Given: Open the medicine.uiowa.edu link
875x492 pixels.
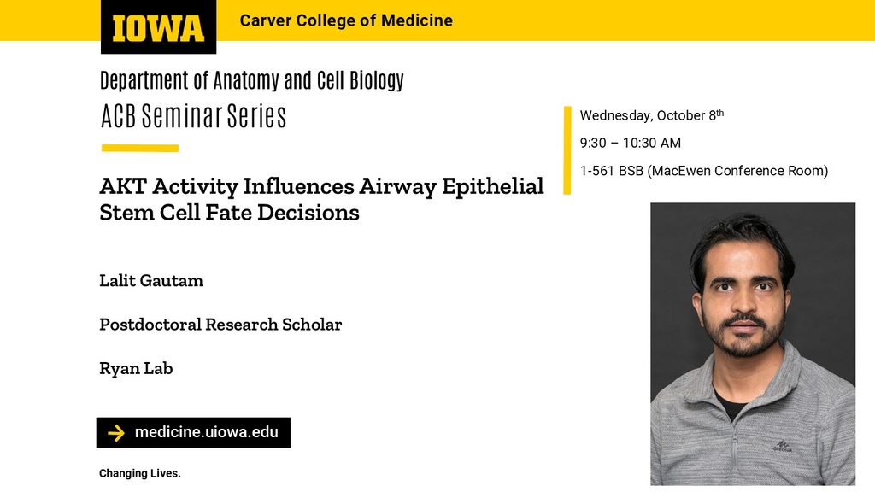Looking at the screenshot, I should (206, 432).
